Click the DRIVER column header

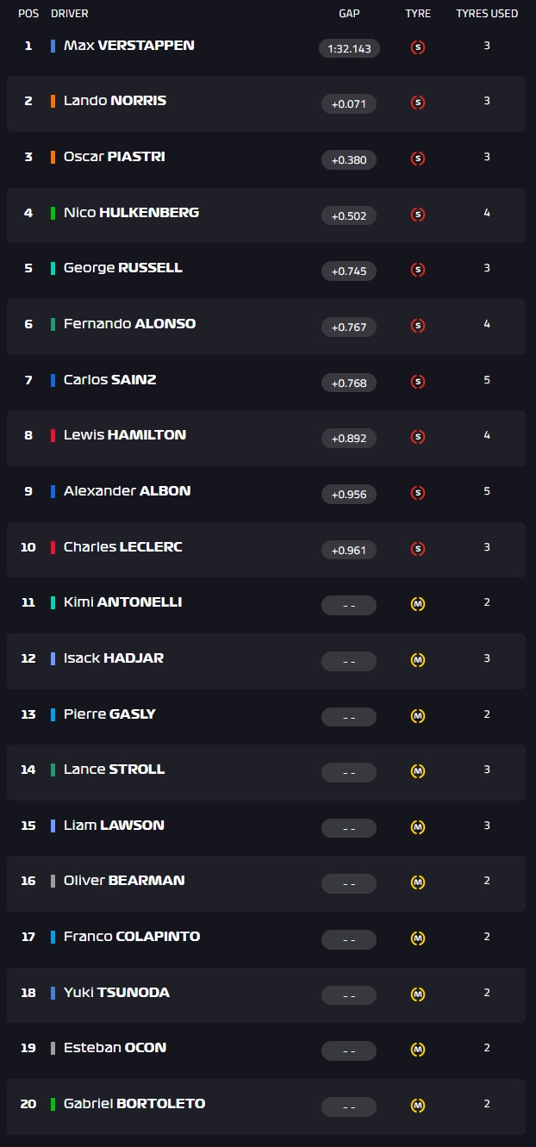click(x=70, y=14)
